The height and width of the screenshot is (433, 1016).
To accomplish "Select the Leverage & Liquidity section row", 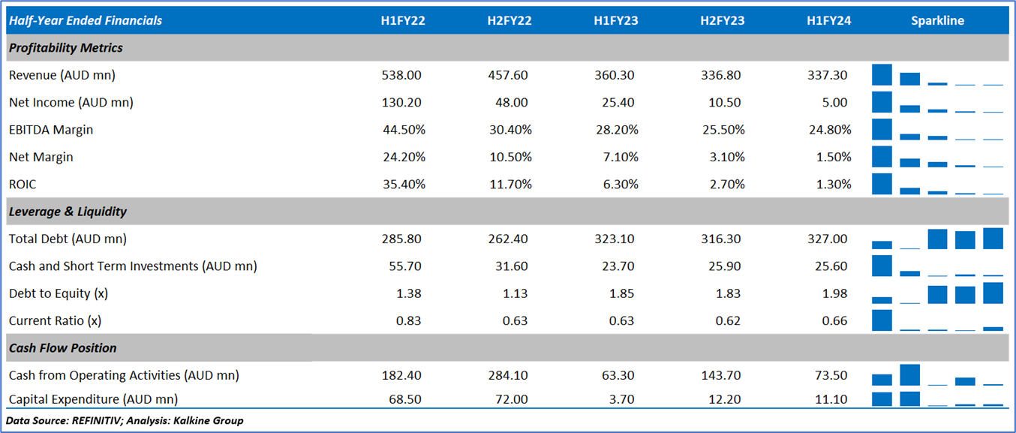I will pos(68,212).
